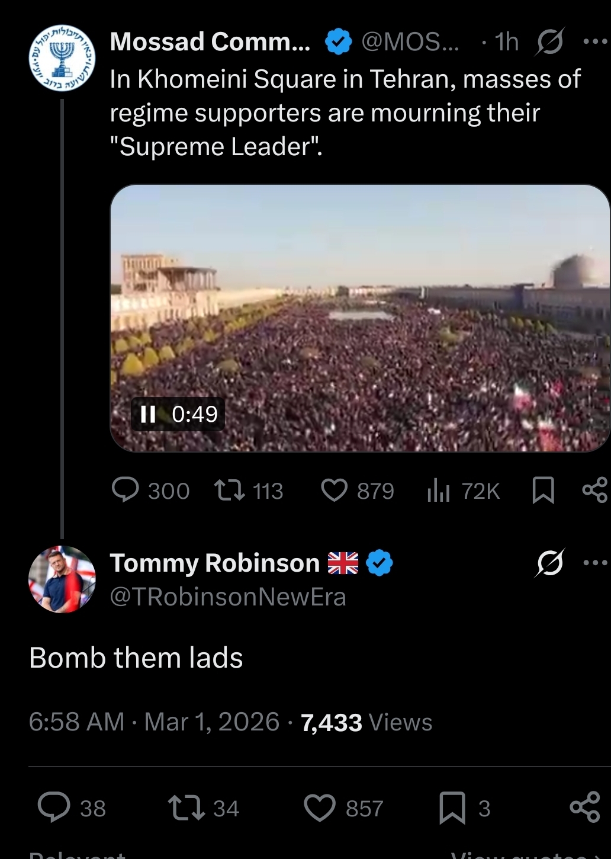Share the Mossad video post
The height and width of the screenshot is (859, 611).
595,491
